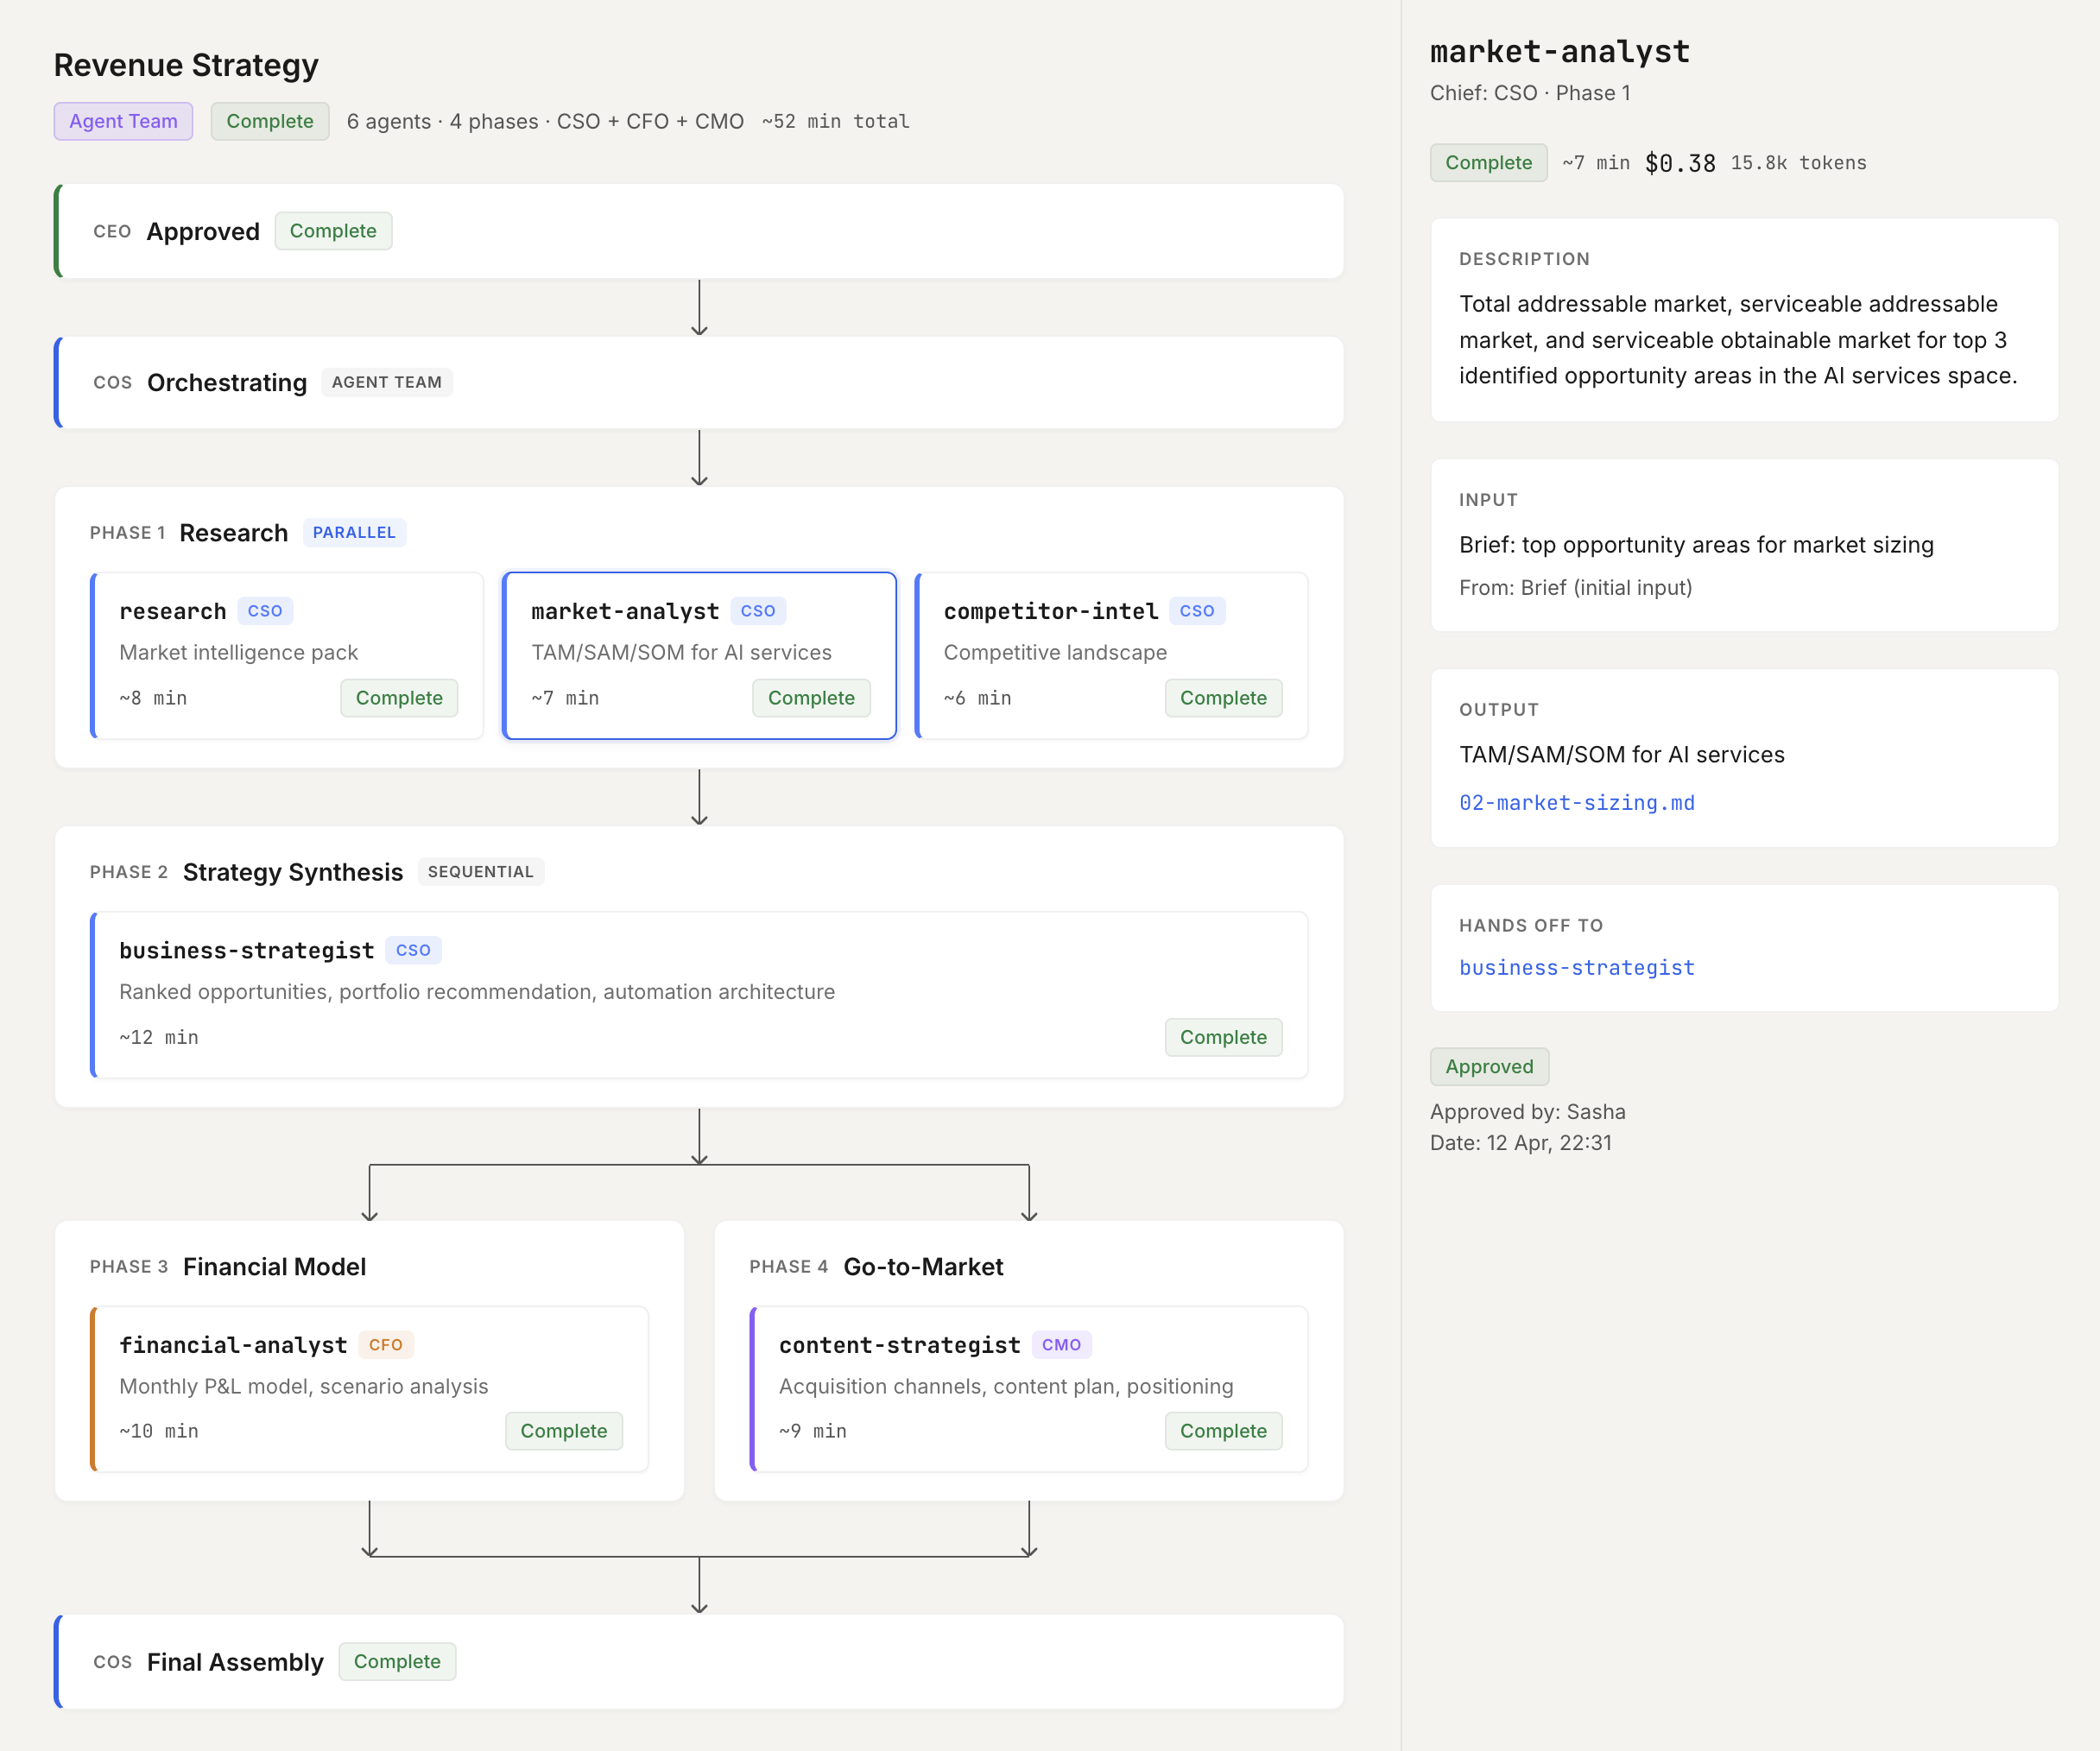The width and height of the screenshot is (2100, 1751).
Task: Select the market-analyst agent card in Phase 1
Action: [699, 655]
